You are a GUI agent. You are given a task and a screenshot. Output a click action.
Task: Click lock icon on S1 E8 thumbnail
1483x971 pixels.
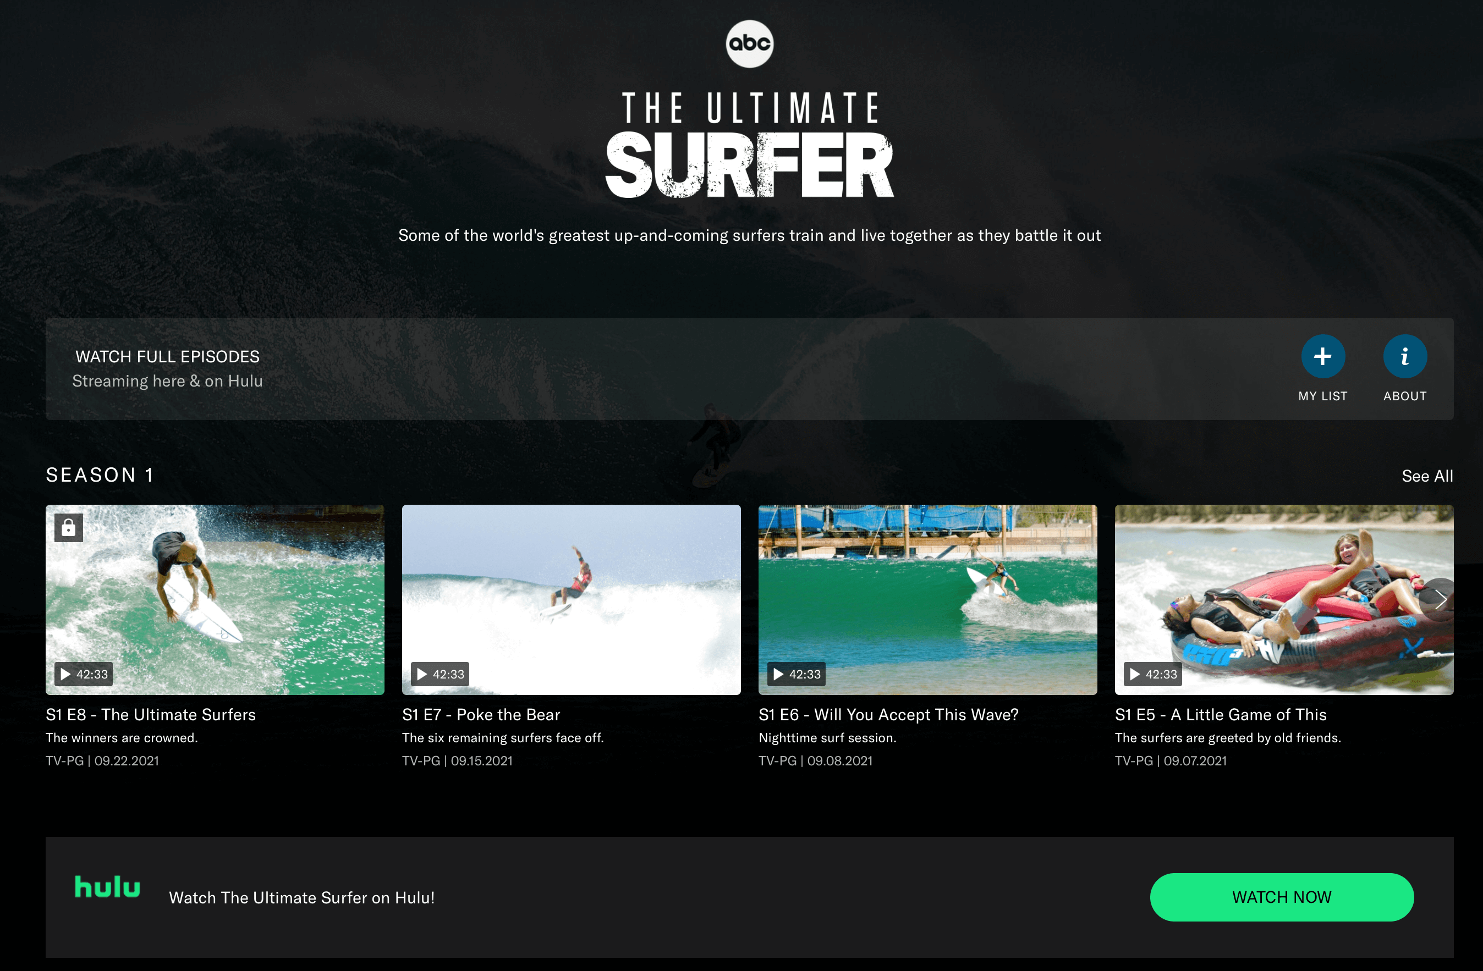click(69, 528)
